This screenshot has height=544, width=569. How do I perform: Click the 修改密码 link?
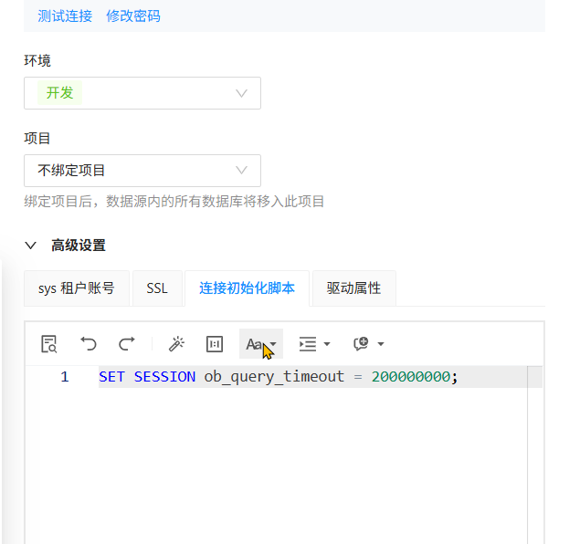[133, 16]
